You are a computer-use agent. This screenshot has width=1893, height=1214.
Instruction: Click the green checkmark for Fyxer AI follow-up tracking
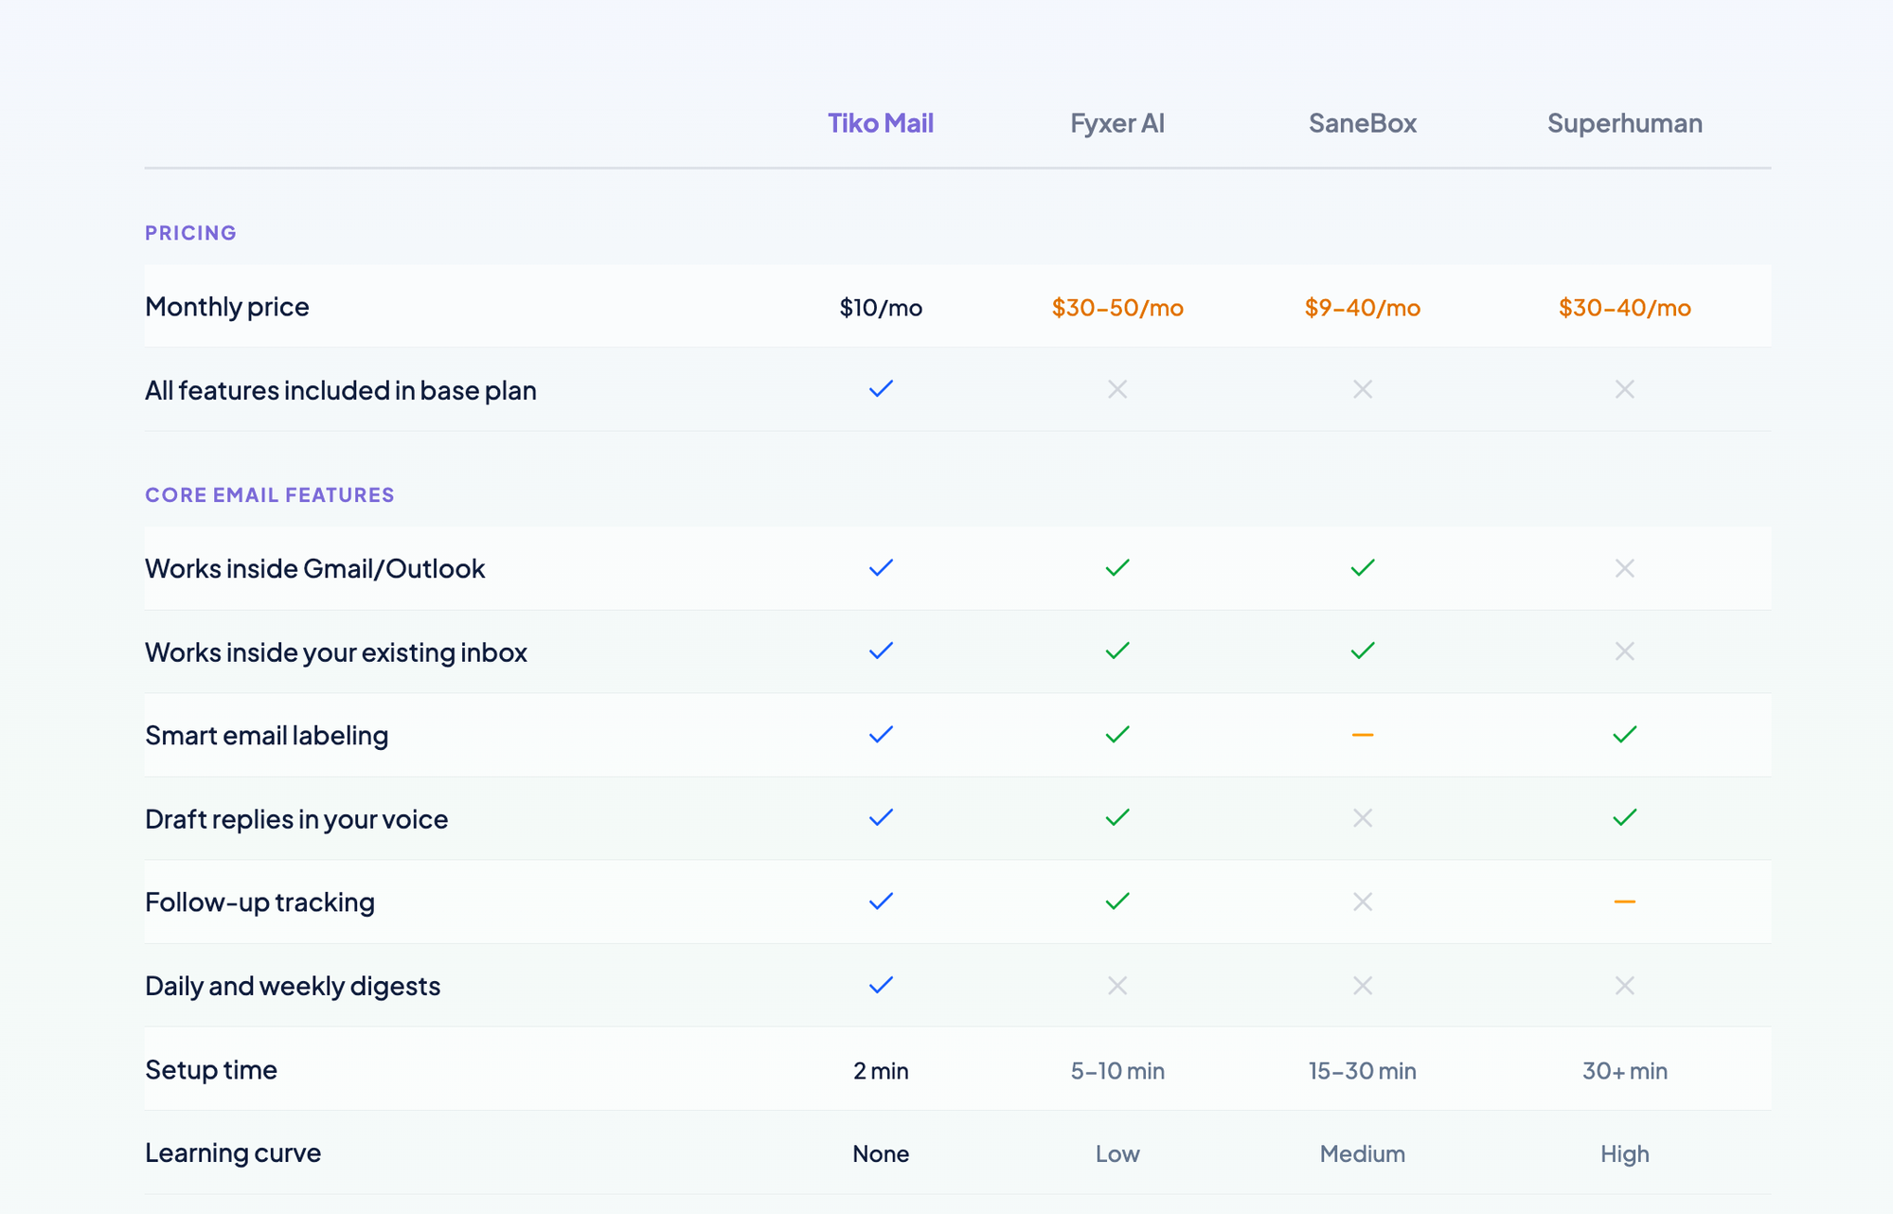pyautogui.click(x=1117, y=902)
